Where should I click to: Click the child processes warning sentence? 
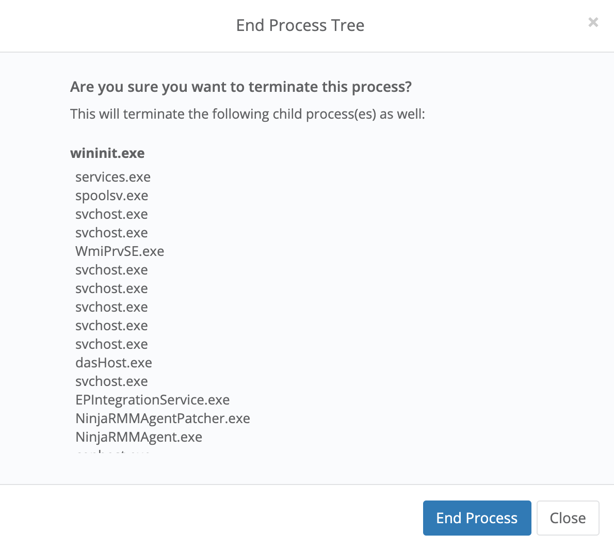pyautogui.click(x=247, y=114)
